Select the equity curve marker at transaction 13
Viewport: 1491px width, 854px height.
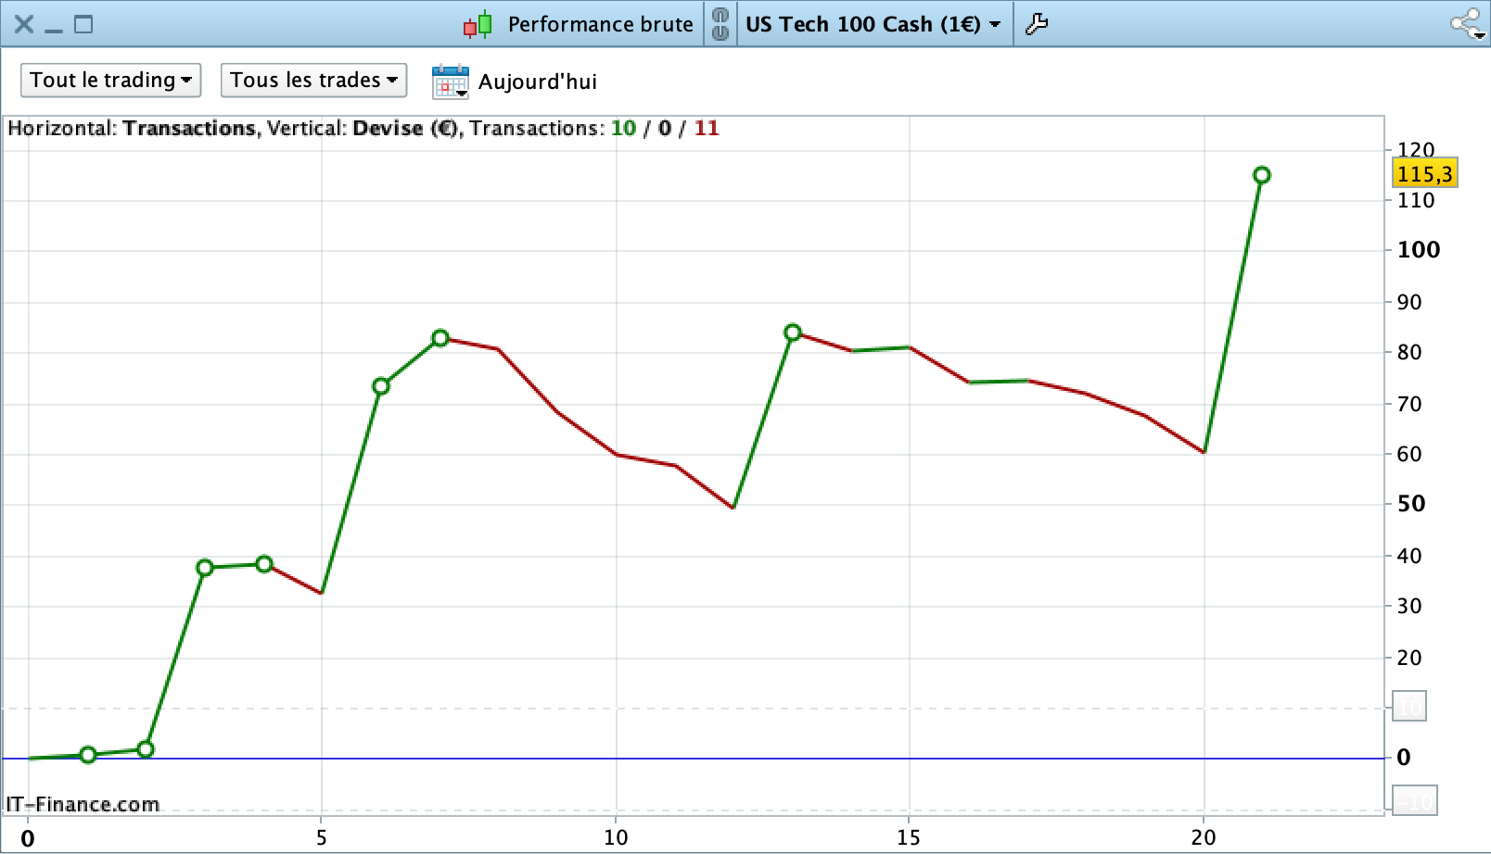pyautogui.click(x=792, y=333)
